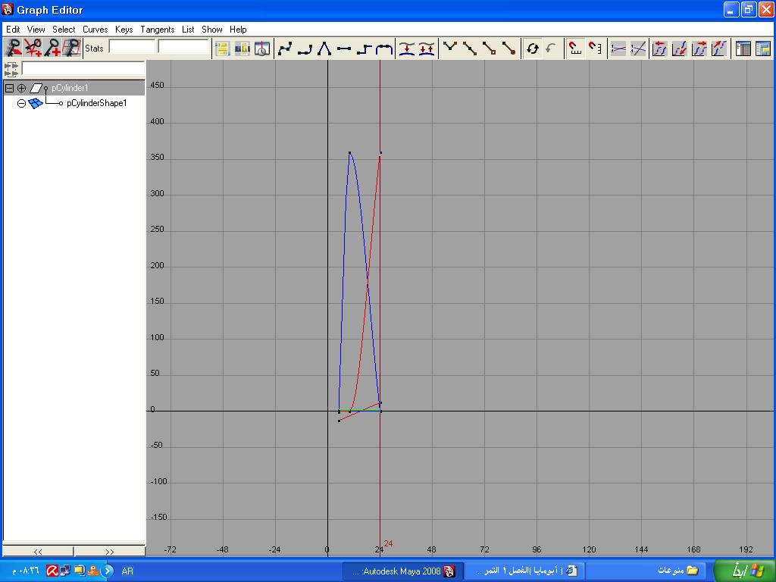Click the Break Tangents icon

pos(450,48)
